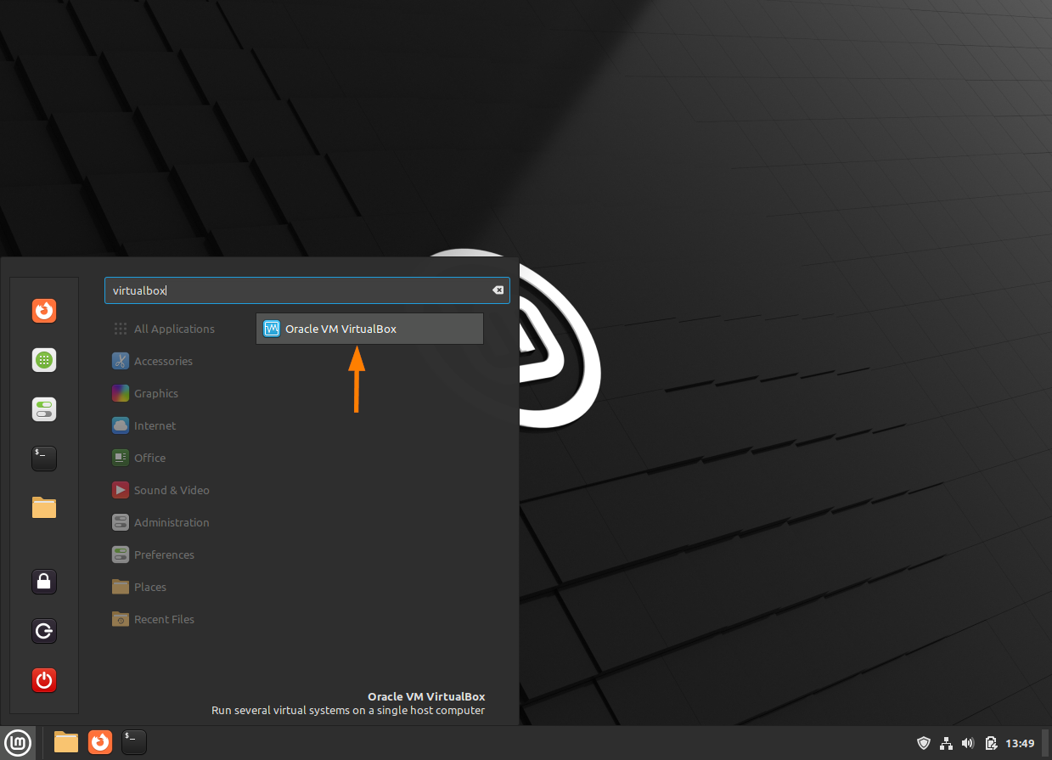This screenshot has height=760, width=1052.
Task: Open Files from the menu favorites sidebar
Action: 44,508
